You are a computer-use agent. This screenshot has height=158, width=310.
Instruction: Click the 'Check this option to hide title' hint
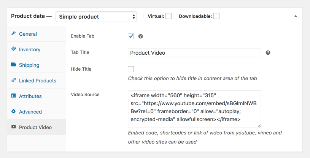tap(192, 78)
